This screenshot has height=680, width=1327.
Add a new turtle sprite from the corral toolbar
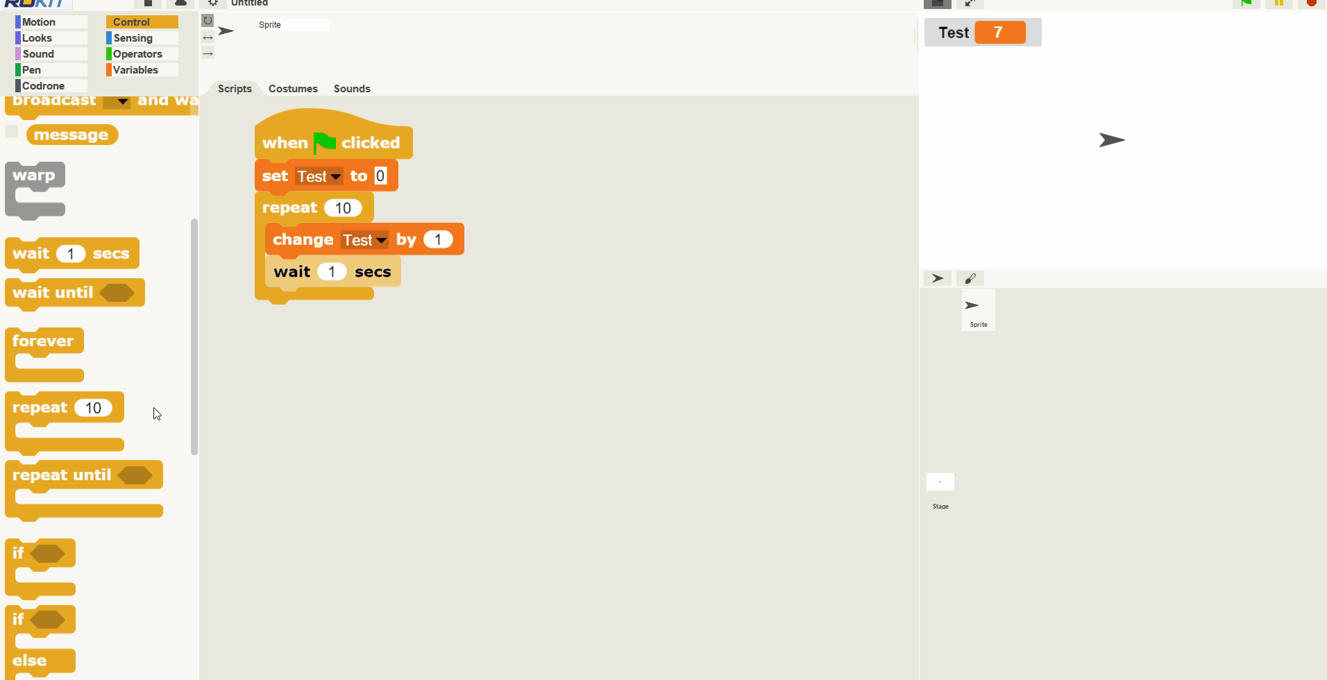point(938,278)
